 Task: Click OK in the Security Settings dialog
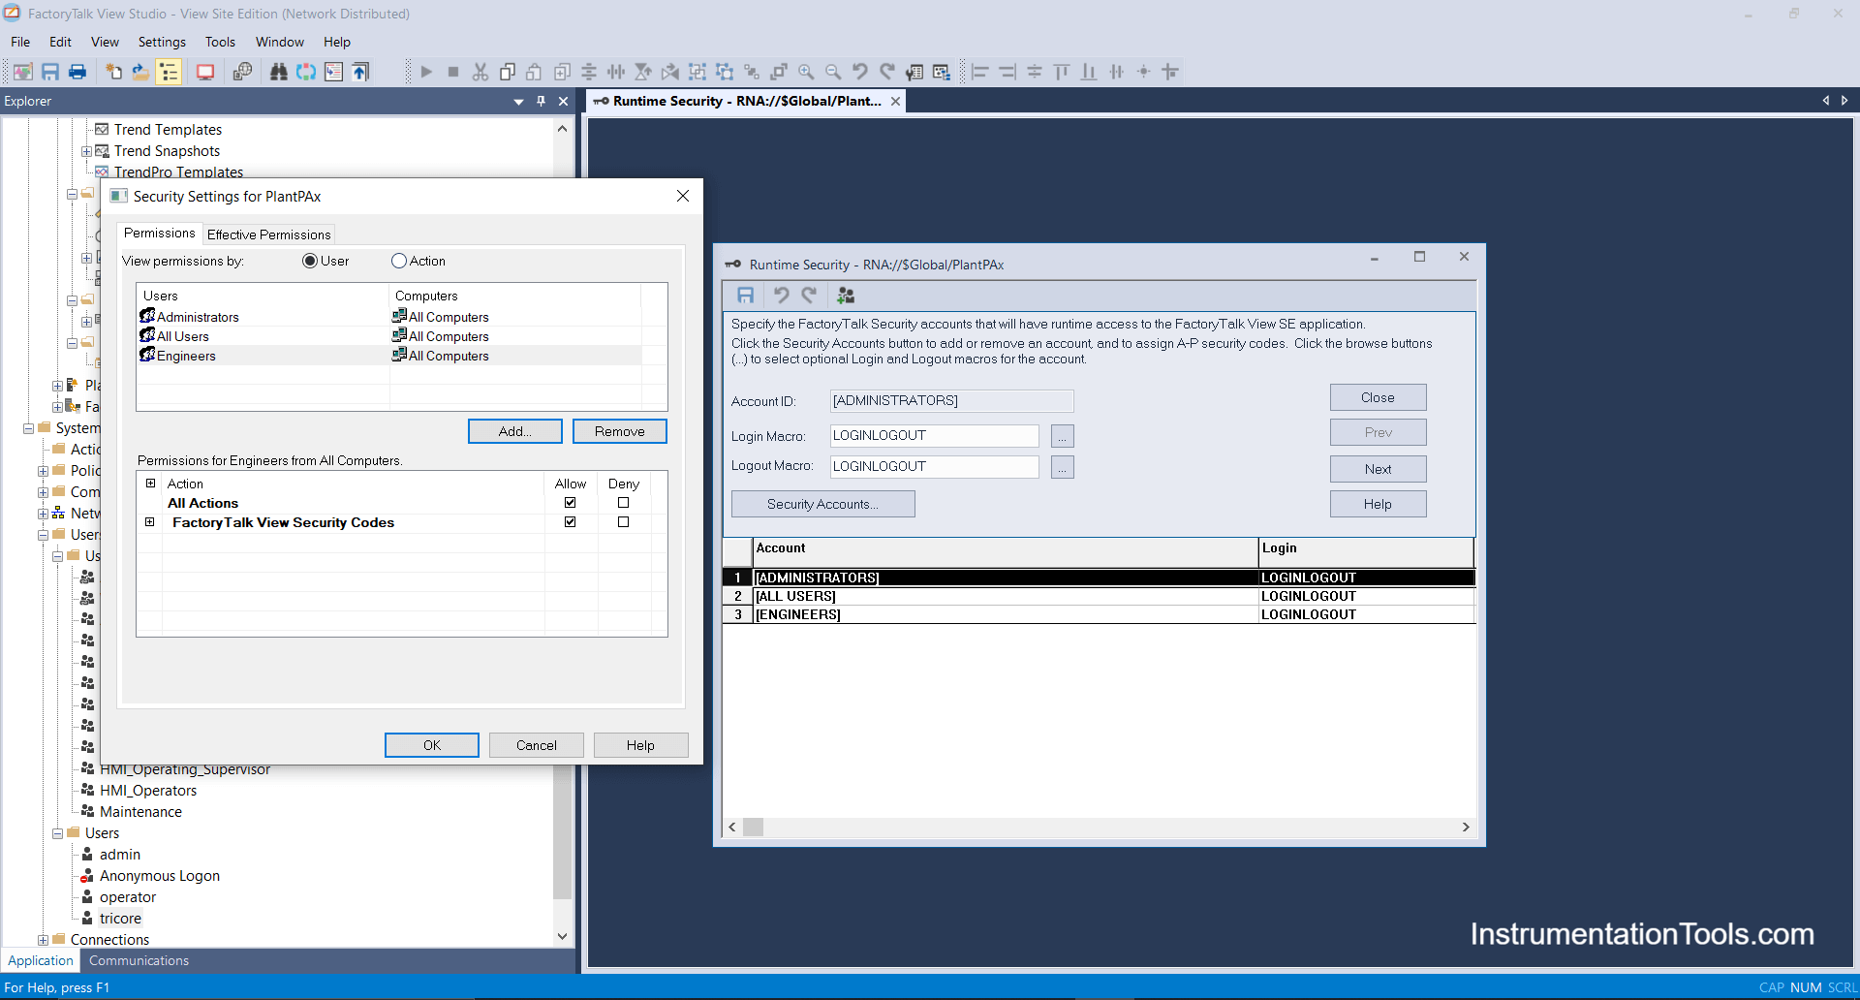432,745
